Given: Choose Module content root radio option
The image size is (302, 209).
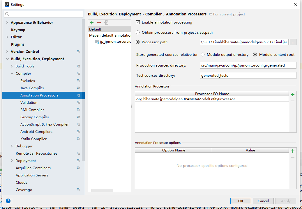Looking at the screenshot, I should click(255, 55).
